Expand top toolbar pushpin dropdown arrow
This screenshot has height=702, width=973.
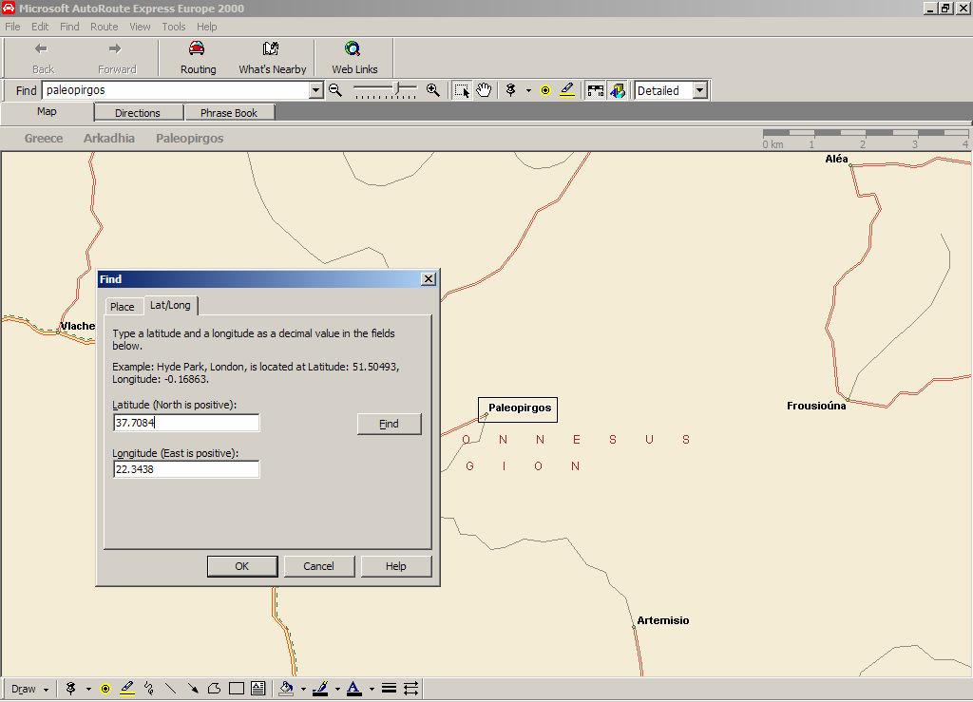[528, 90]
